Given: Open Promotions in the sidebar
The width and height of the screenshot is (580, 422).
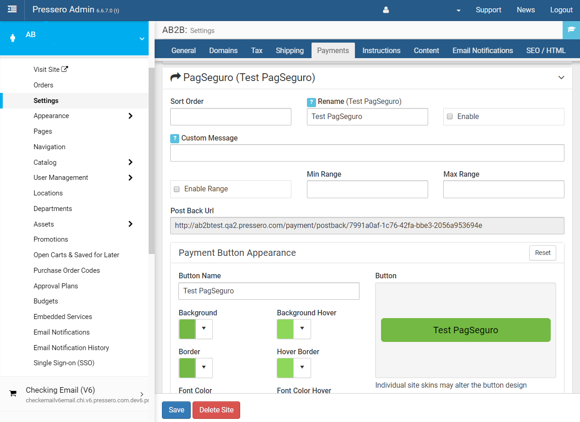Looking at the screenshot, I should point(51,239).
